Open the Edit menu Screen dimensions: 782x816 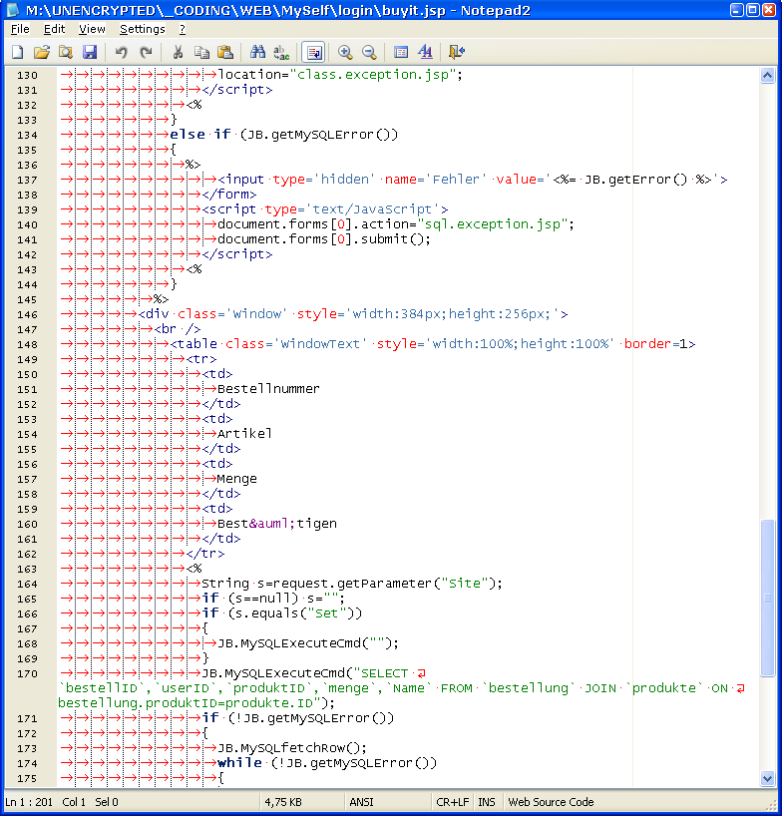click(54, 29)
